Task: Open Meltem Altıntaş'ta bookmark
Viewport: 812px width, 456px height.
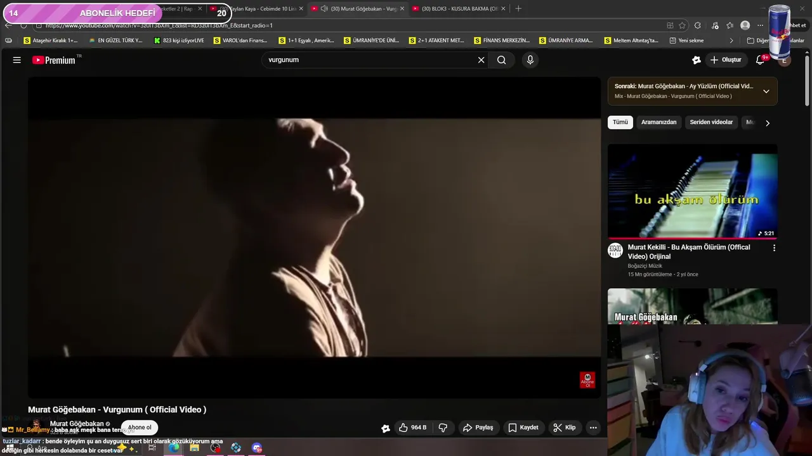Action: point(631,41)
